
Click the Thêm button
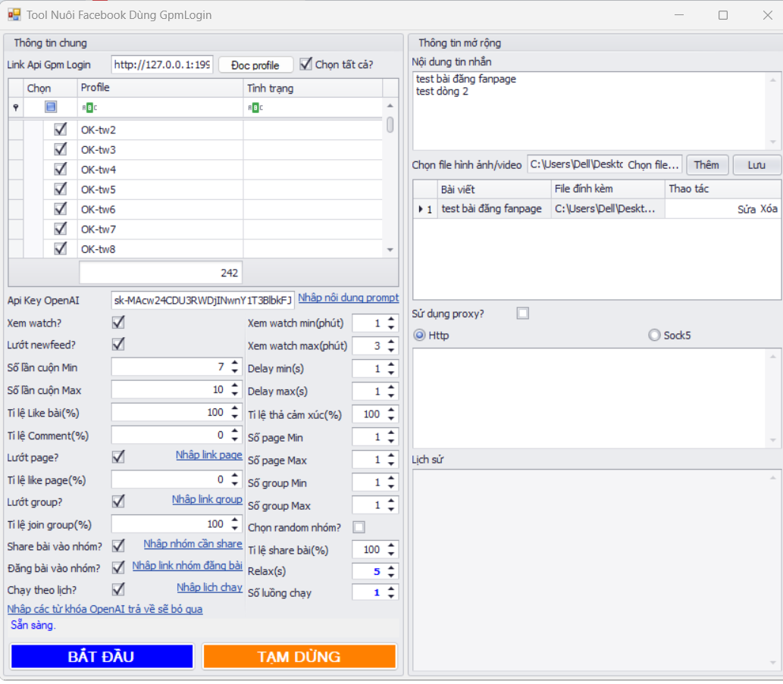[707, 164]
